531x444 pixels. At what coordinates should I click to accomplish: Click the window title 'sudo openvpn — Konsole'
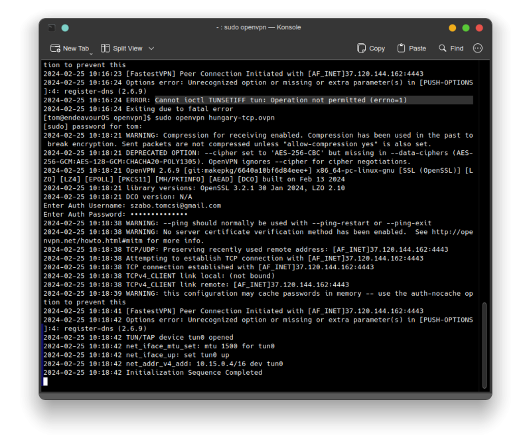(x=259, y=27)
